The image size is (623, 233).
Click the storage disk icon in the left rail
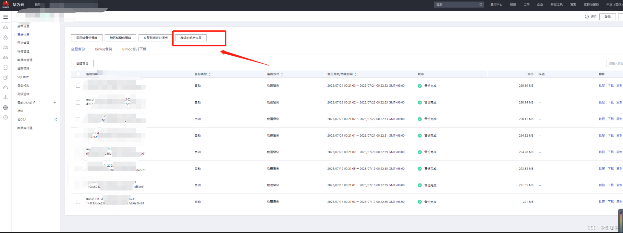[x=6, y=67]
